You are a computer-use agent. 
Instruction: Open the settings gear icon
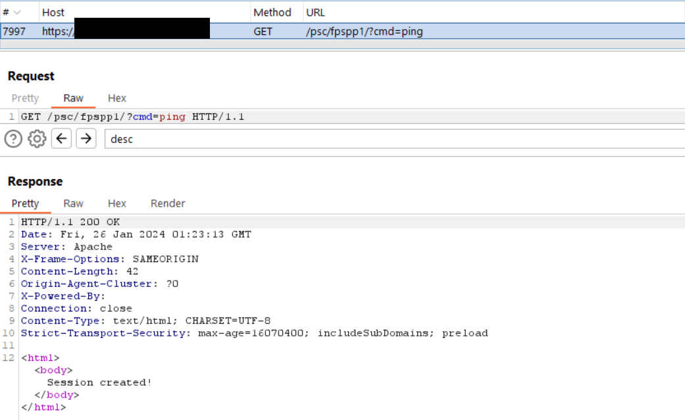(37, 138)
